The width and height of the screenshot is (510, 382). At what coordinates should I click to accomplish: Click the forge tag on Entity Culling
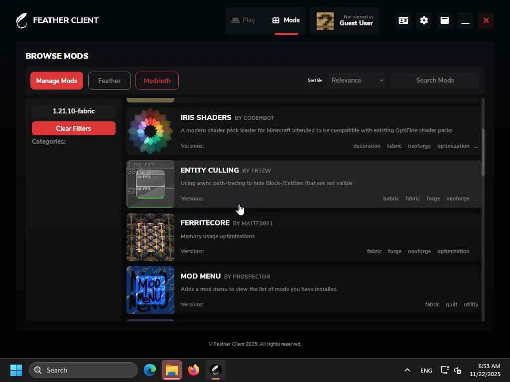(x=433, y=198)
